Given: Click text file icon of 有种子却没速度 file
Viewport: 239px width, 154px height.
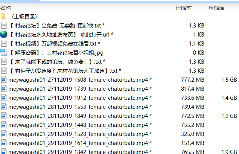Looking at the screenshot, I should 4,70.
